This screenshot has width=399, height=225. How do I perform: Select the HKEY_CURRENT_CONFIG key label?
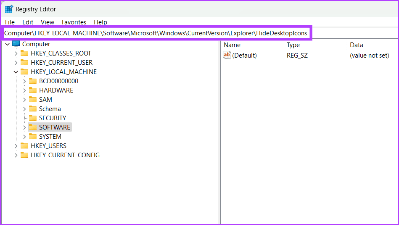click(x=65, y=155)
